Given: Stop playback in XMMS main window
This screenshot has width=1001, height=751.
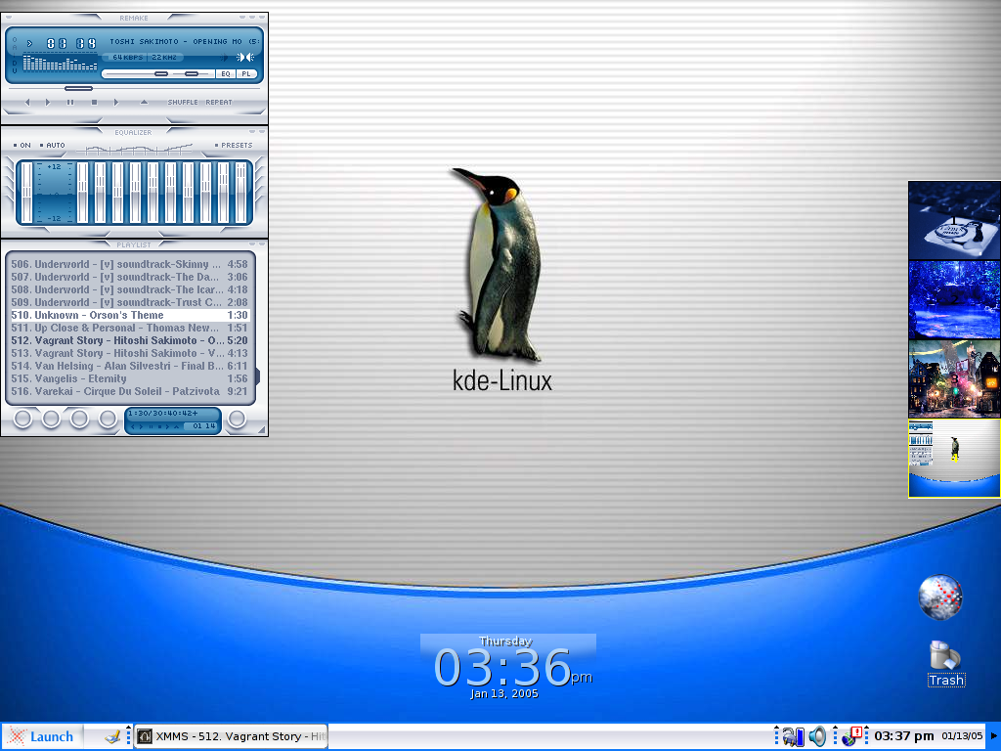Looking at the screenshot, I should pyautogui.click(x=94, y=102).
